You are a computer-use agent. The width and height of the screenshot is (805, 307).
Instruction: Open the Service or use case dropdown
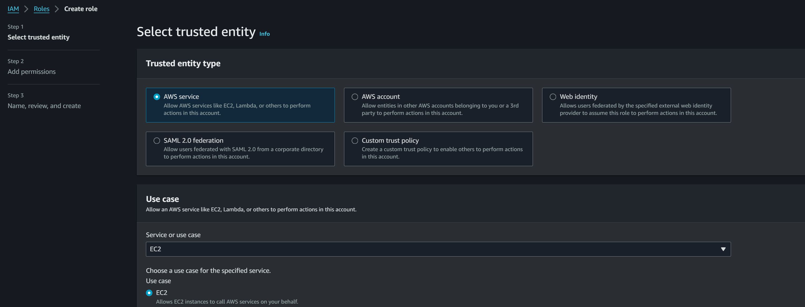click(x=438, y=249)
